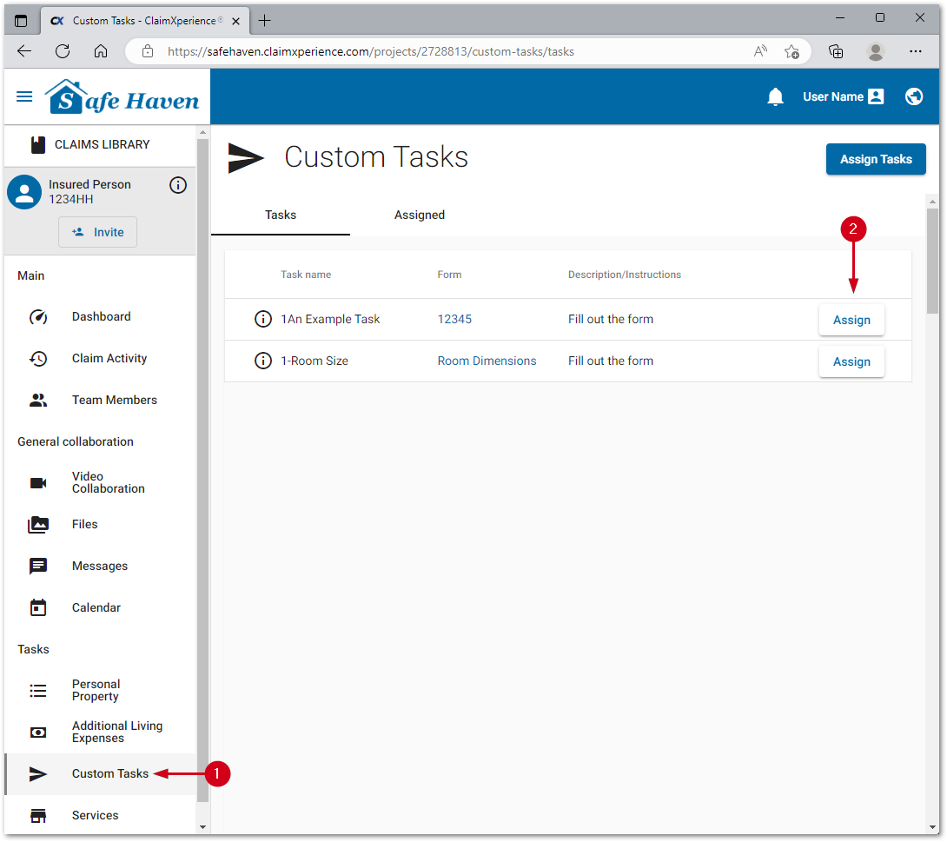
Task: Click the Team Members people icon
Action: 38,400
